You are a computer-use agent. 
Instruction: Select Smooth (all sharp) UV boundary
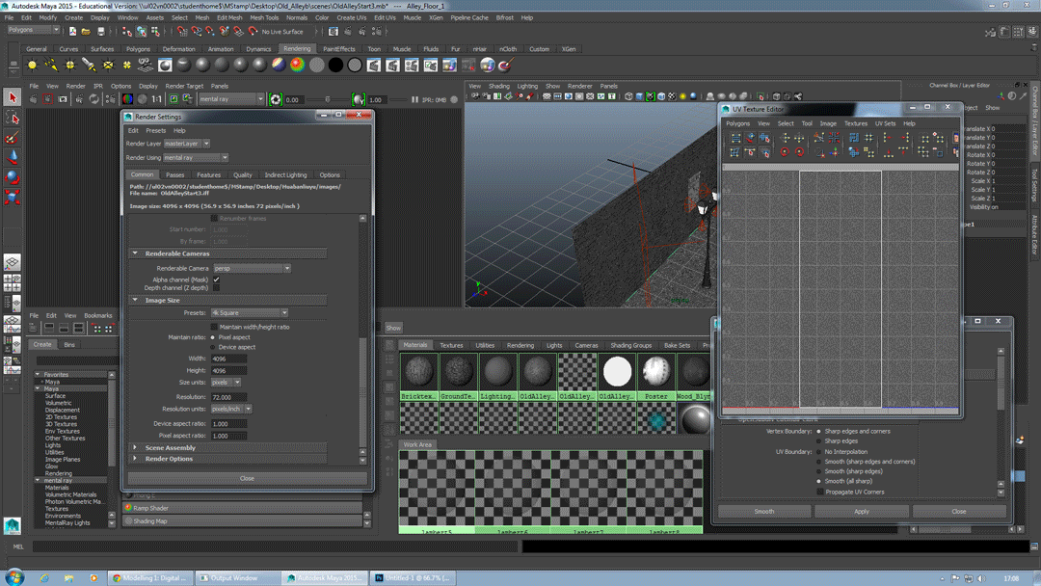coord(818,481)
